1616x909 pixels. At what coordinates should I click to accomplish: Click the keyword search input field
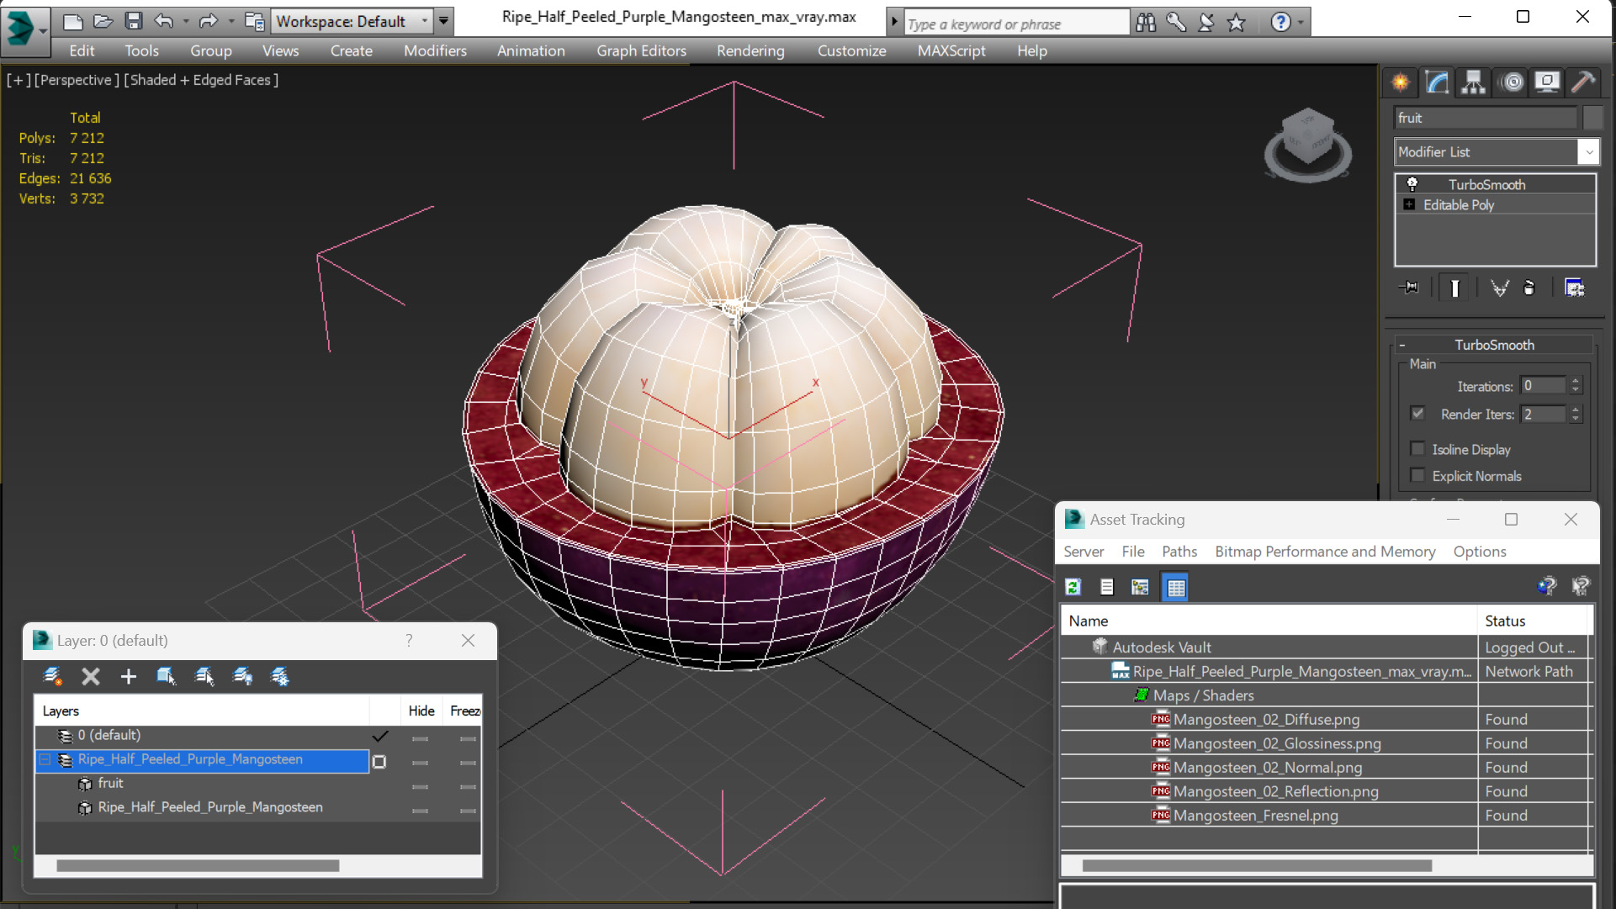coord(1016,24)
